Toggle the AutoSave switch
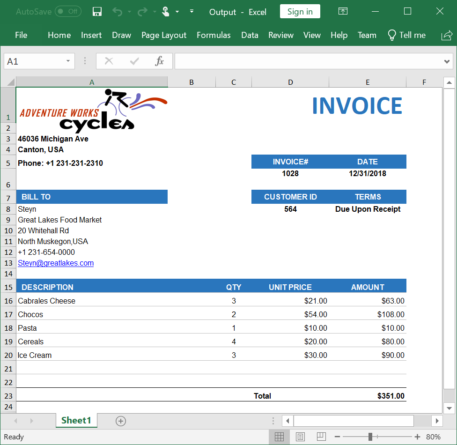Image resolution: width=457 pixels, height=445 pixels. pos(68,12)
